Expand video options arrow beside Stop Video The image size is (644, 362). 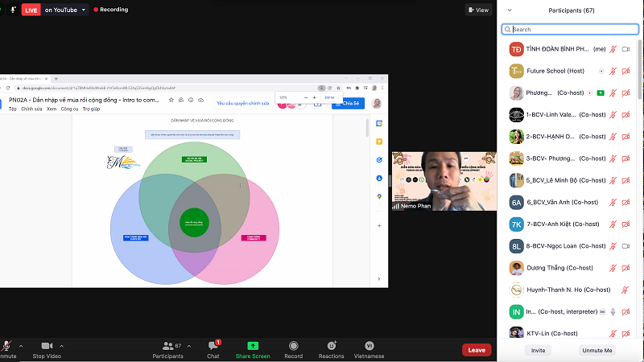tap(62, 345)
